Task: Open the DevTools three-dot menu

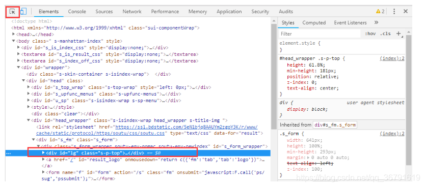Action: [394, 11]
